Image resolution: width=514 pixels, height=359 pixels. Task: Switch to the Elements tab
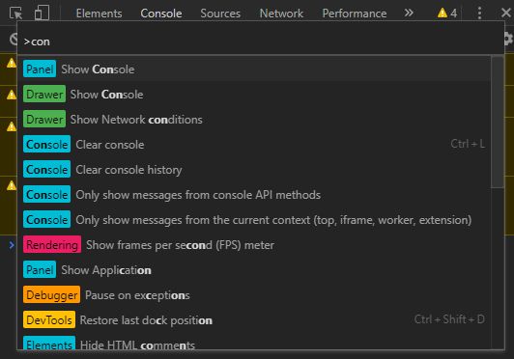99,14
